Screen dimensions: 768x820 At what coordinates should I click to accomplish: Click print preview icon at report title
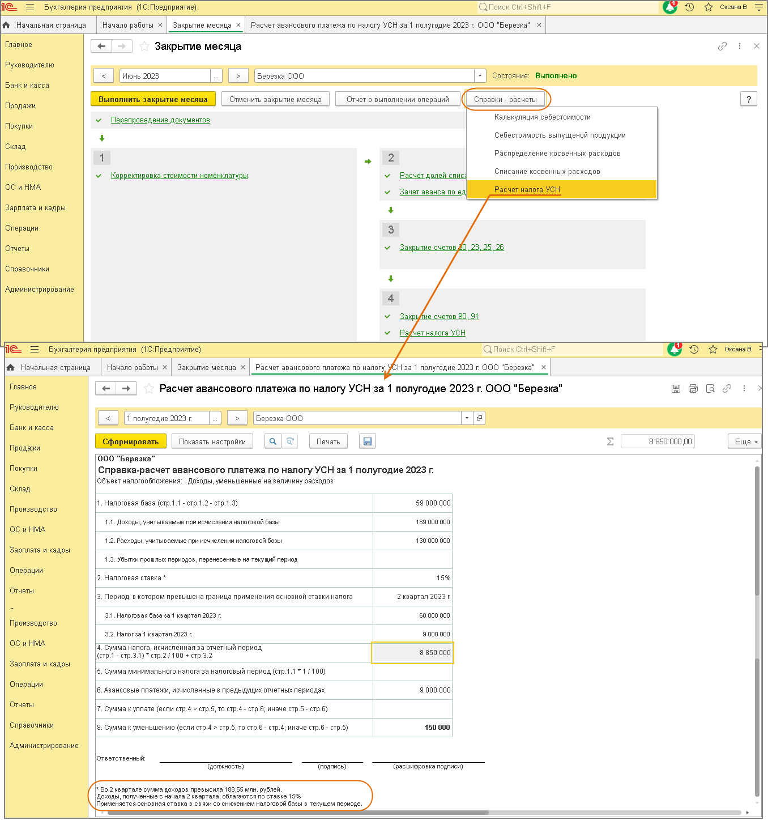[710, 389]
